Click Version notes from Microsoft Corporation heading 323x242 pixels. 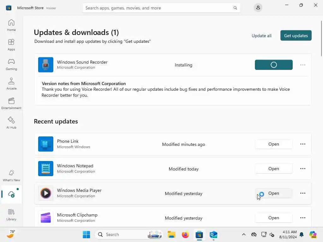(84, 84)
